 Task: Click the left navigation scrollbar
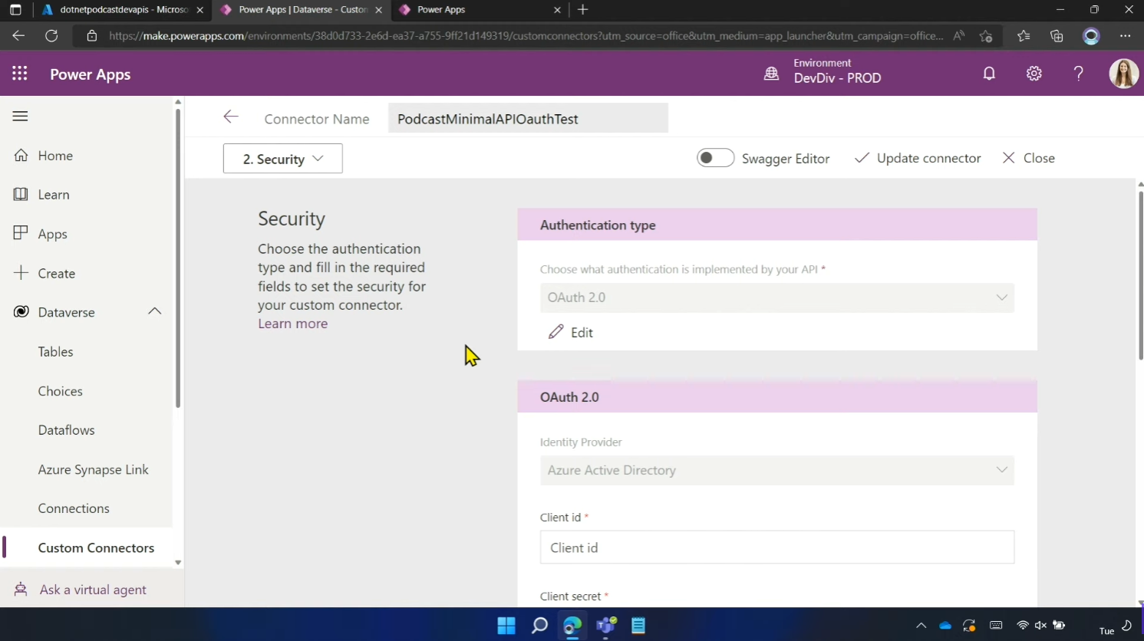(x=178, y=258)
